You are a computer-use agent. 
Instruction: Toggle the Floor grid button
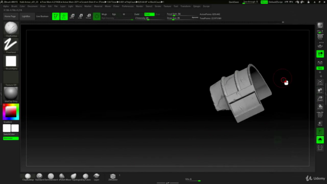[320, 45]
